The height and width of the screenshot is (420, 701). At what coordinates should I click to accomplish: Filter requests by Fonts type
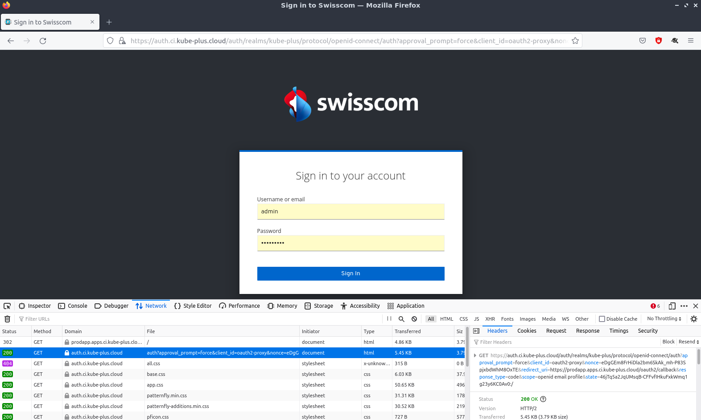click(x=507, y=319)
